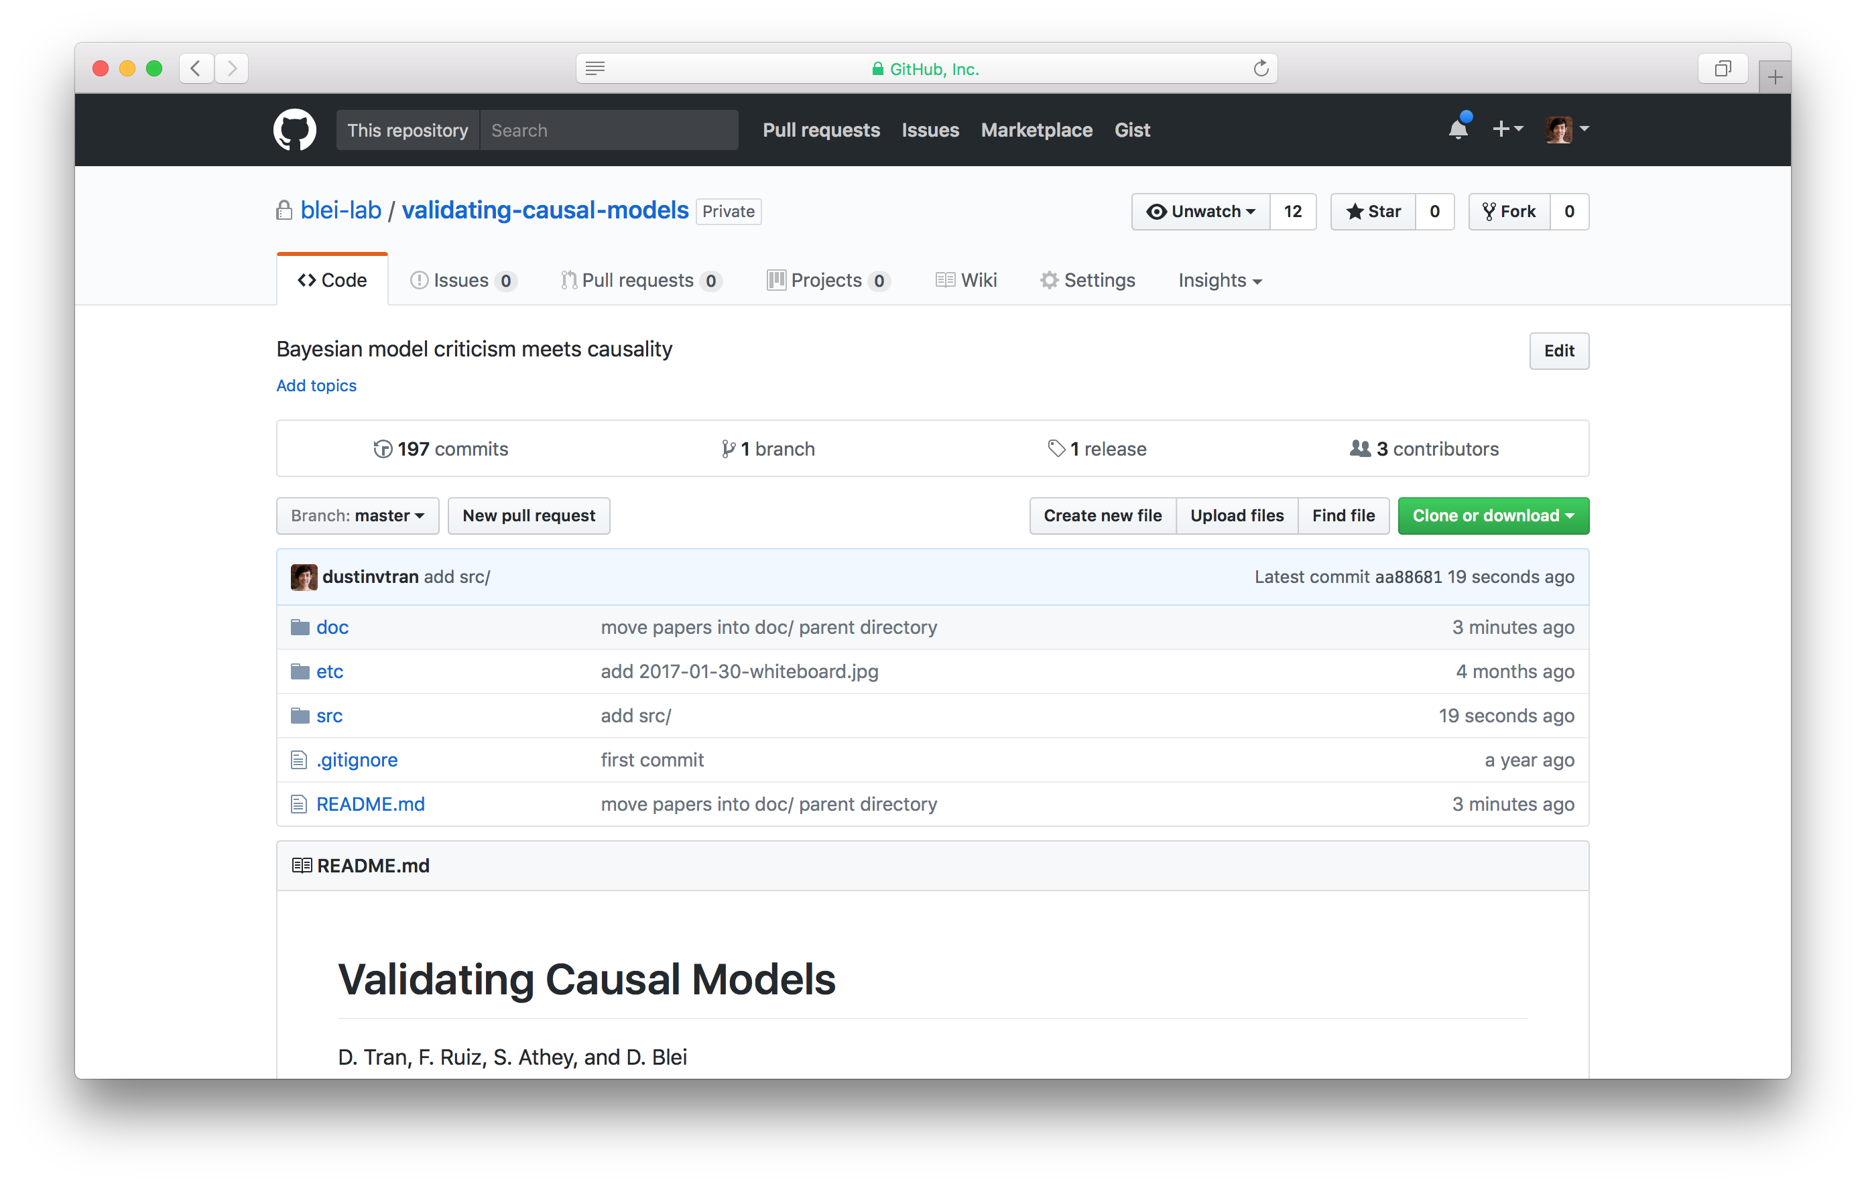Open the user avatar profile menu
Viewport: 1866px width, 1186px height.
(1566, 129)
